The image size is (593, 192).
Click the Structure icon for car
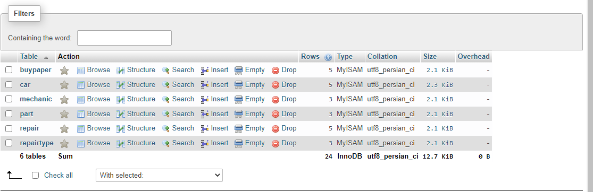121,85
